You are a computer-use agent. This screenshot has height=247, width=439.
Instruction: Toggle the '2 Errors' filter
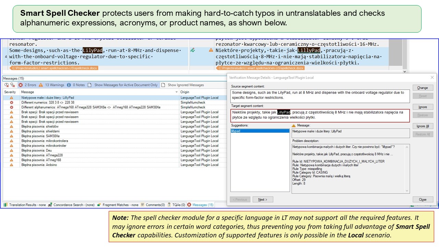point(27,85)
